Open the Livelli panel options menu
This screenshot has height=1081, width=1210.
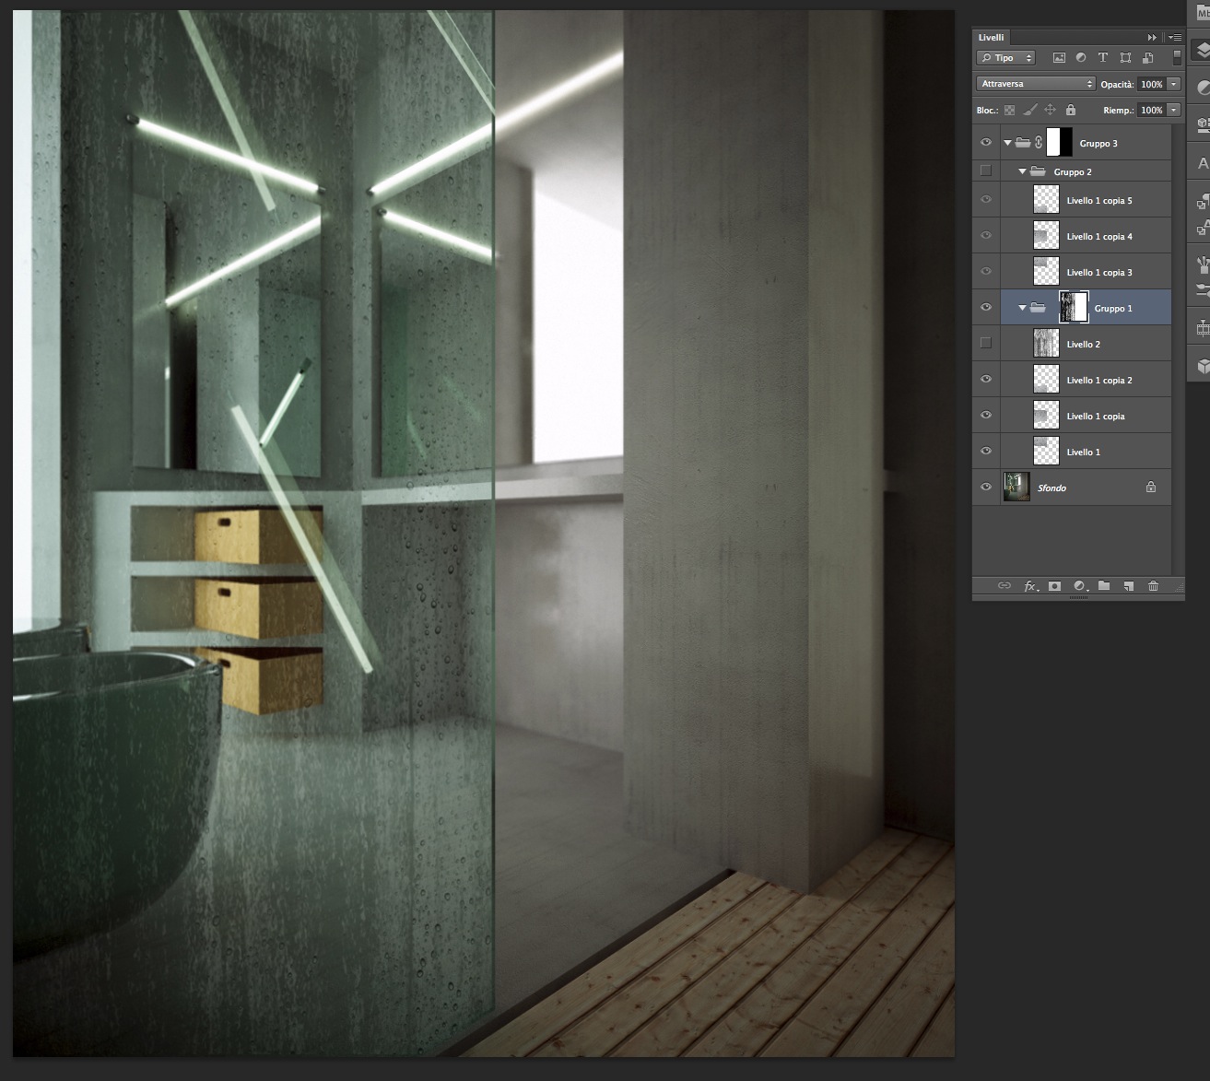tap(1175, 38)
